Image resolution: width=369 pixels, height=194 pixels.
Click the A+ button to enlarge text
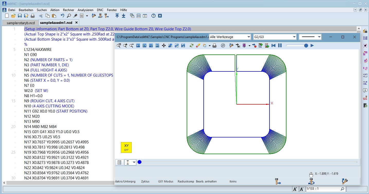click(x=295, y=189)
